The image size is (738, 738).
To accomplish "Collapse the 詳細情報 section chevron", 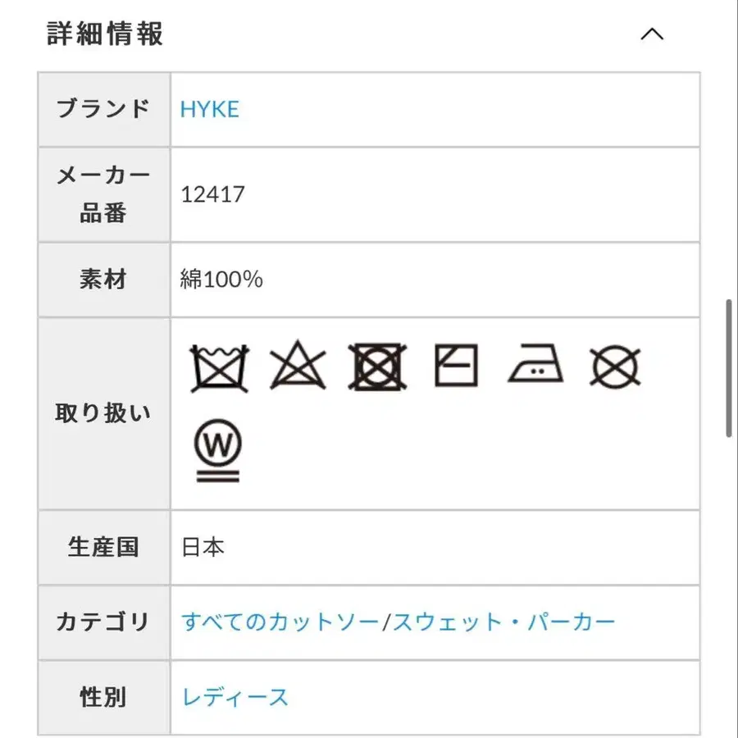I will coord(651,34).
